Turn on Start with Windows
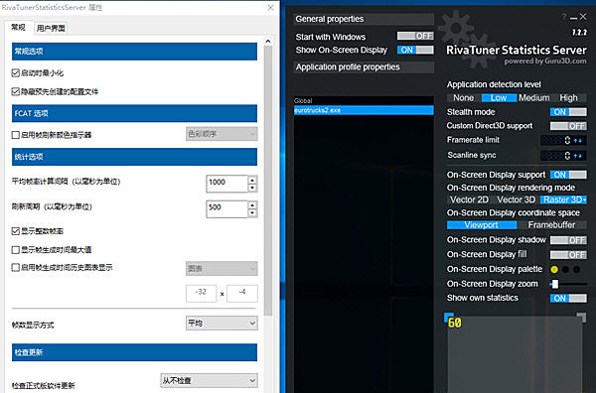 [415, 36]
